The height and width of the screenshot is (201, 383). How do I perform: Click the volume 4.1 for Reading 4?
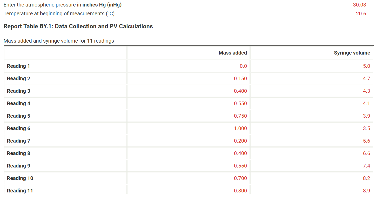tap(367, 103)
